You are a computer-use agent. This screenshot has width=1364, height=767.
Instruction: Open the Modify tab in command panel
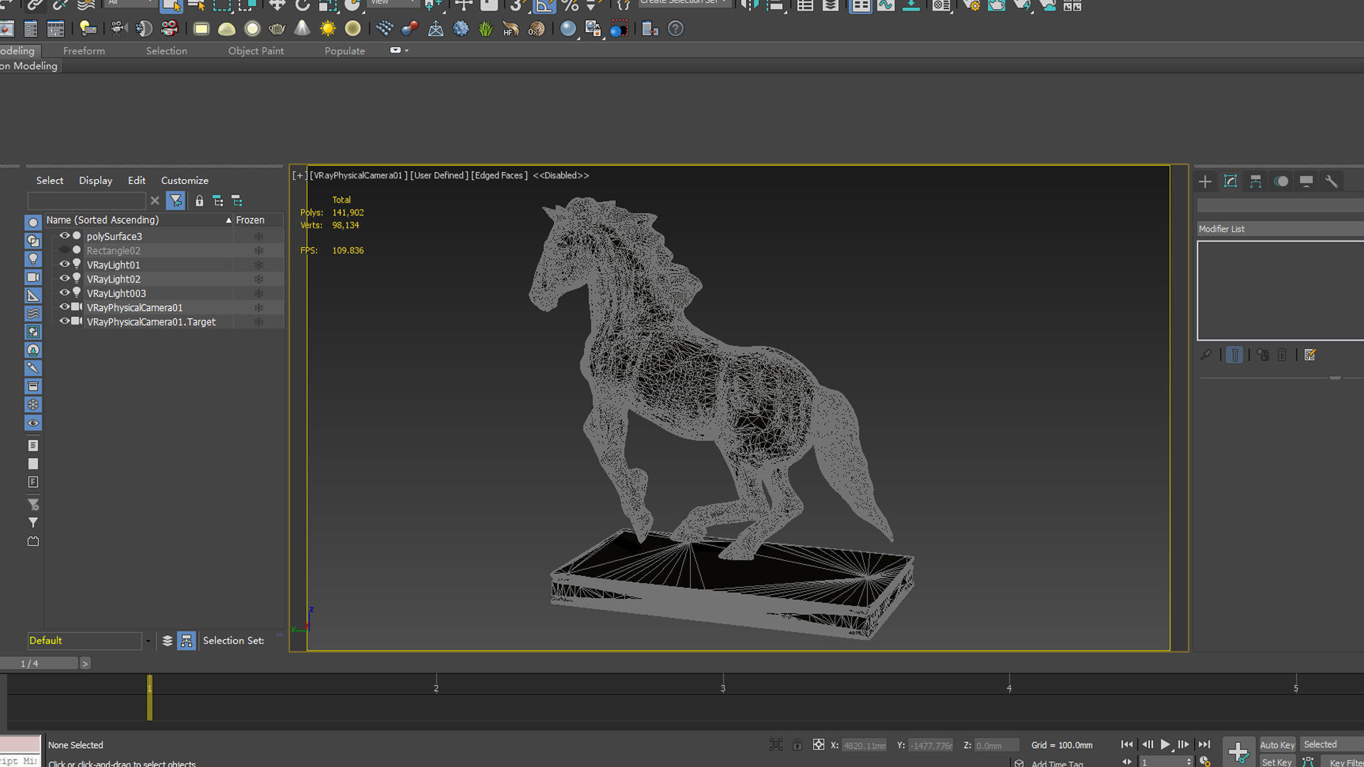pyautogui.click(x=1230, y=182)
